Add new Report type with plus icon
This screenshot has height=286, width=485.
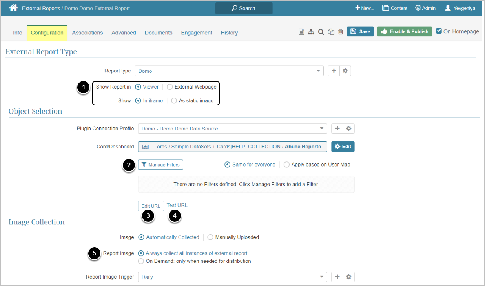coord(334,71)
